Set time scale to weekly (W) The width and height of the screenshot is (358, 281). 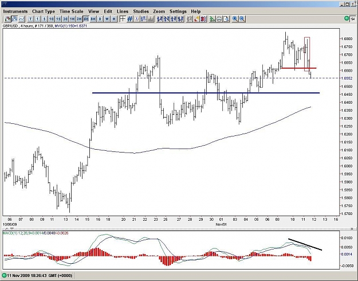pos(107,19)
